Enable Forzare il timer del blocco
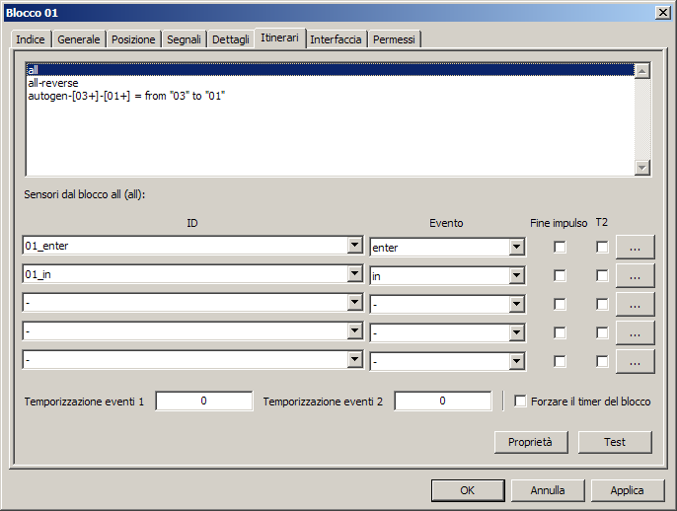This screenshot has height=511, width=677. pos(521,401)
